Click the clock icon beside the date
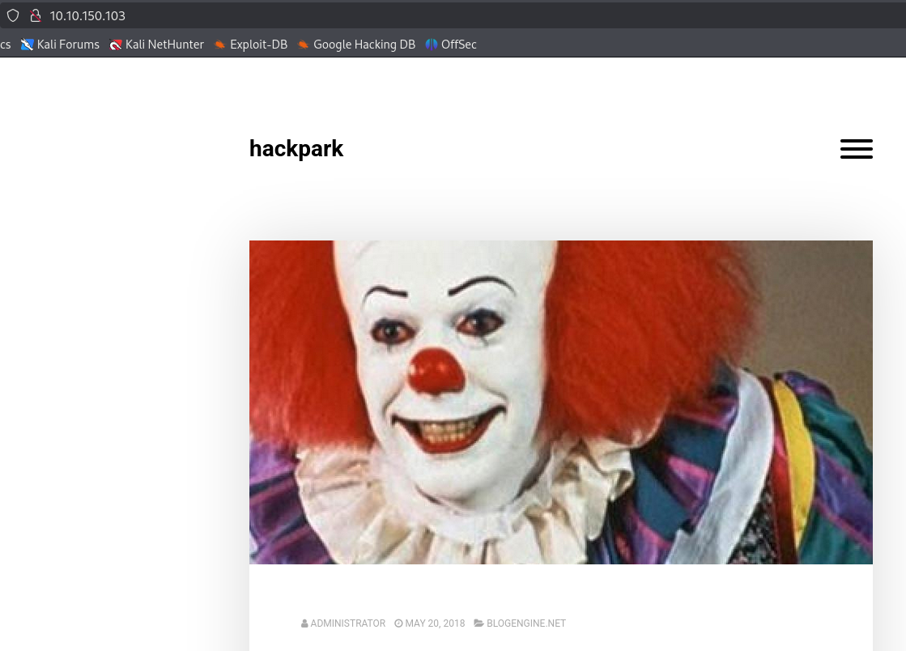Image resolution: width=906 pixels, height=651 pixels. [x=398, y=623]
